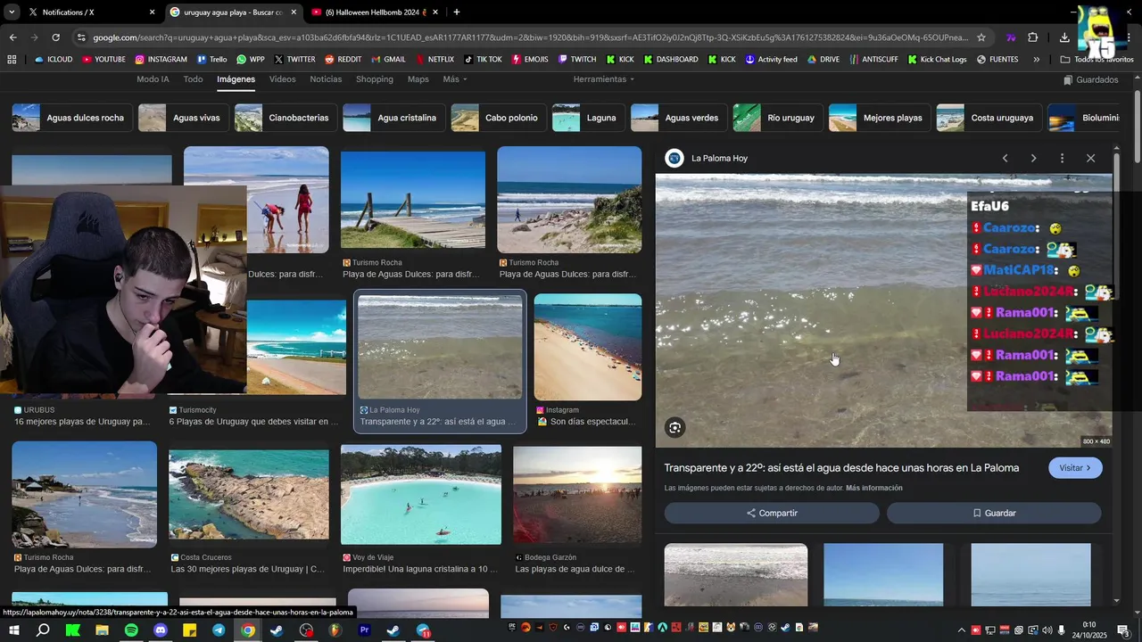Open the Todos los favoritos folder
Viewport: 1142px width, 642px height.
click(x=1097, y=60)
